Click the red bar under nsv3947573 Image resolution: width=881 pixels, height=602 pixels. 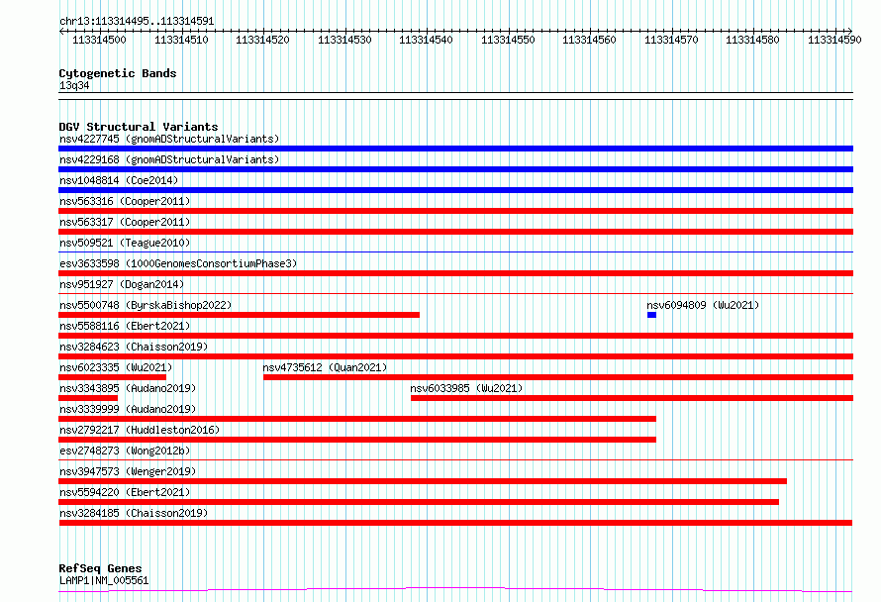pyautogui.click(x=423, y=481)
